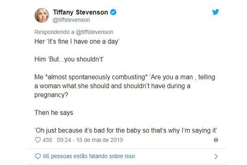Click @tiffstevenson in the Respondendo line
This screenshot has height=165, width=247.
click(95, 32)
